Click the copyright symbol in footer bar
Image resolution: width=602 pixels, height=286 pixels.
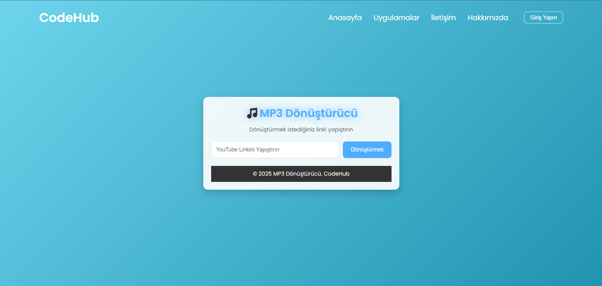click(255, 174)
